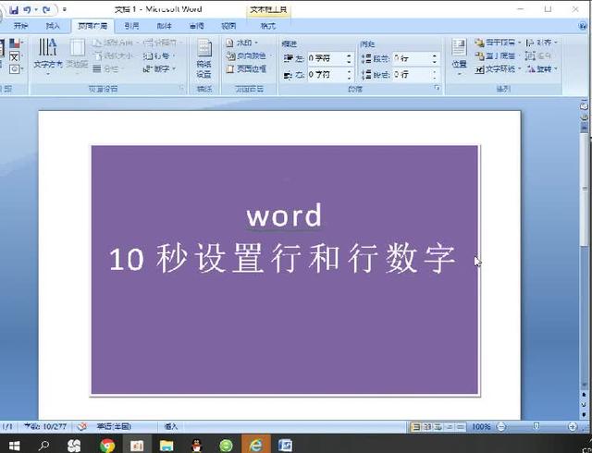Click proofing errors icon in status bar

82,426
